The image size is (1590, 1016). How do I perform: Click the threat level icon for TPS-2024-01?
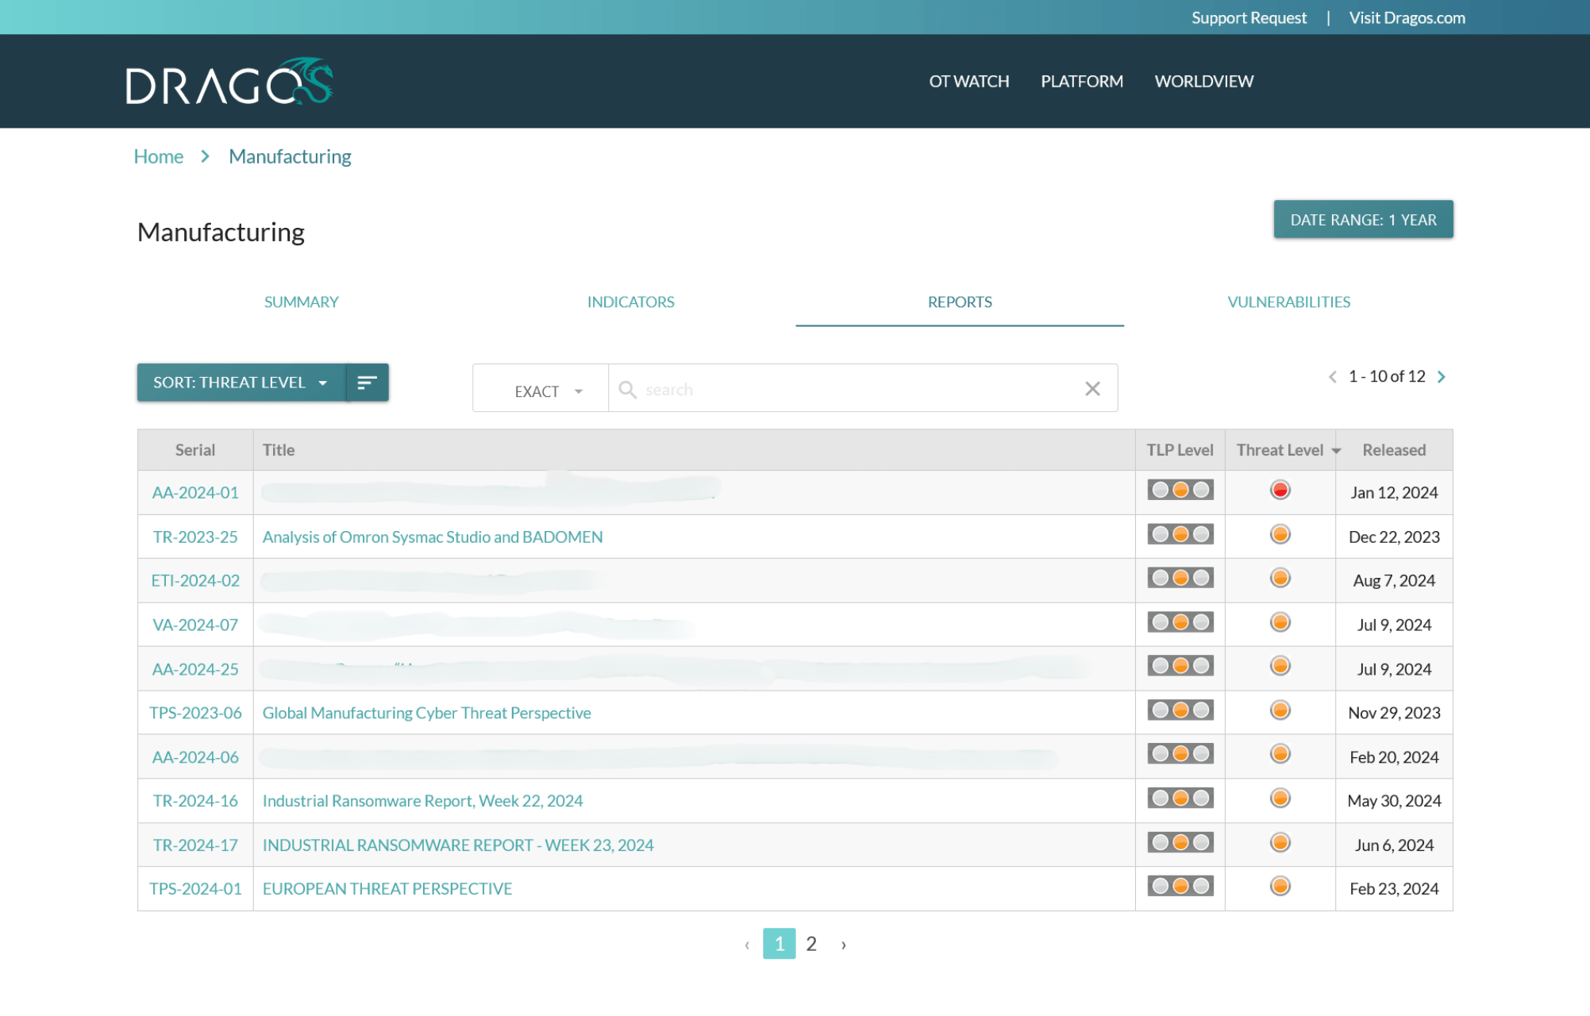click(1280, 887)
